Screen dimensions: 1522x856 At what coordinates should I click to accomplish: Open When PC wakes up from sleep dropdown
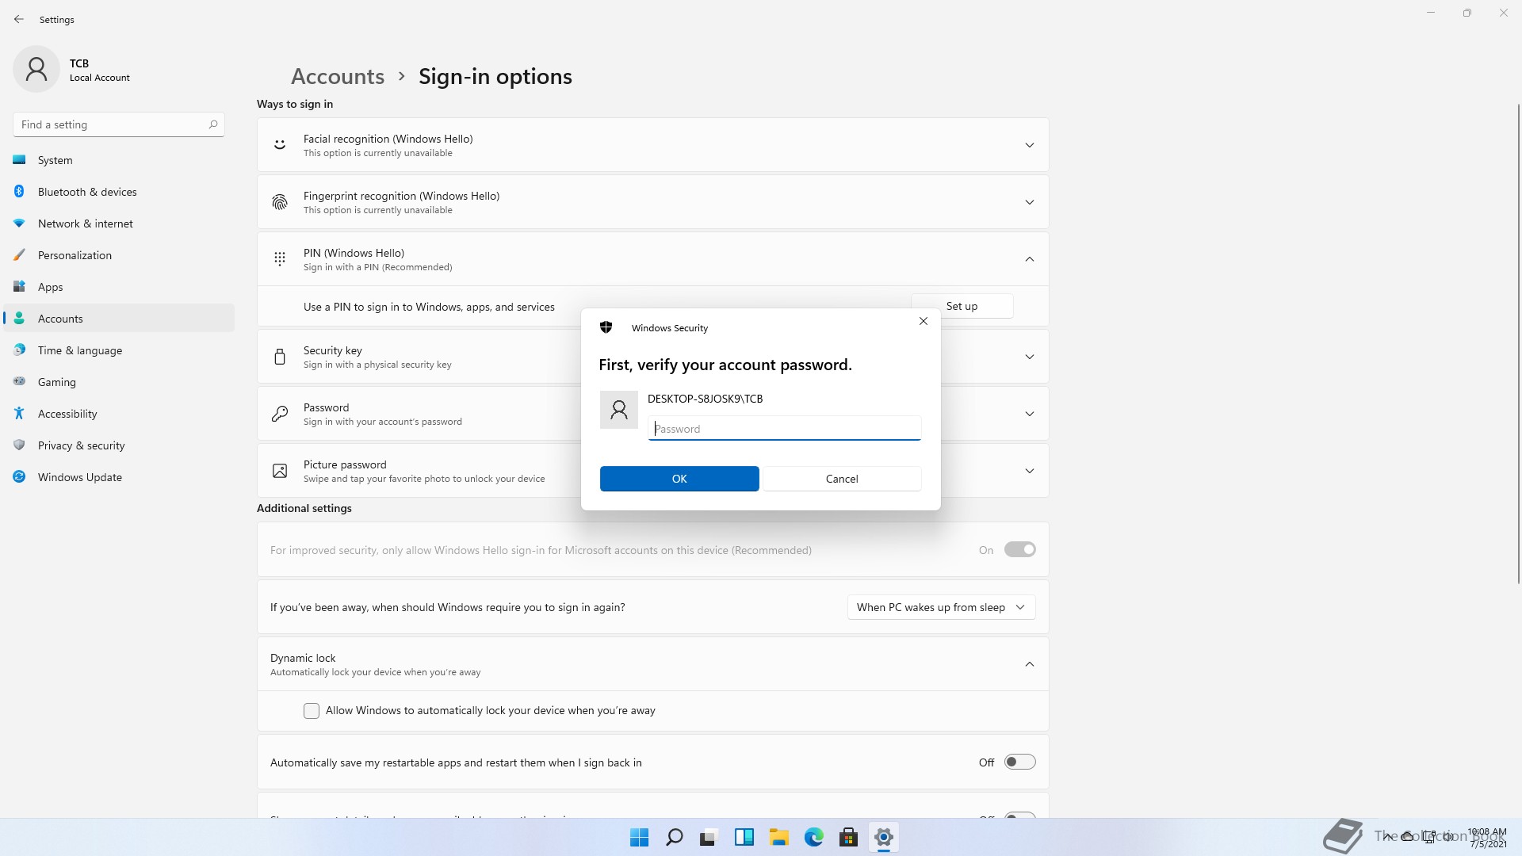pyautogui.click(x=941, y=607)
